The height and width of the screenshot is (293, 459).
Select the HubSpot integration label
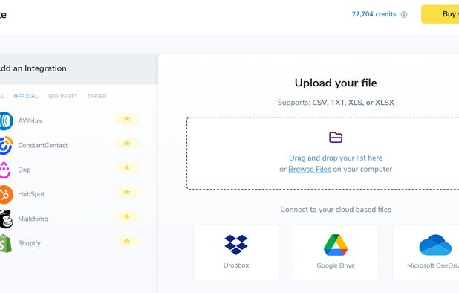pyautogui.click(x=31, y=194)
